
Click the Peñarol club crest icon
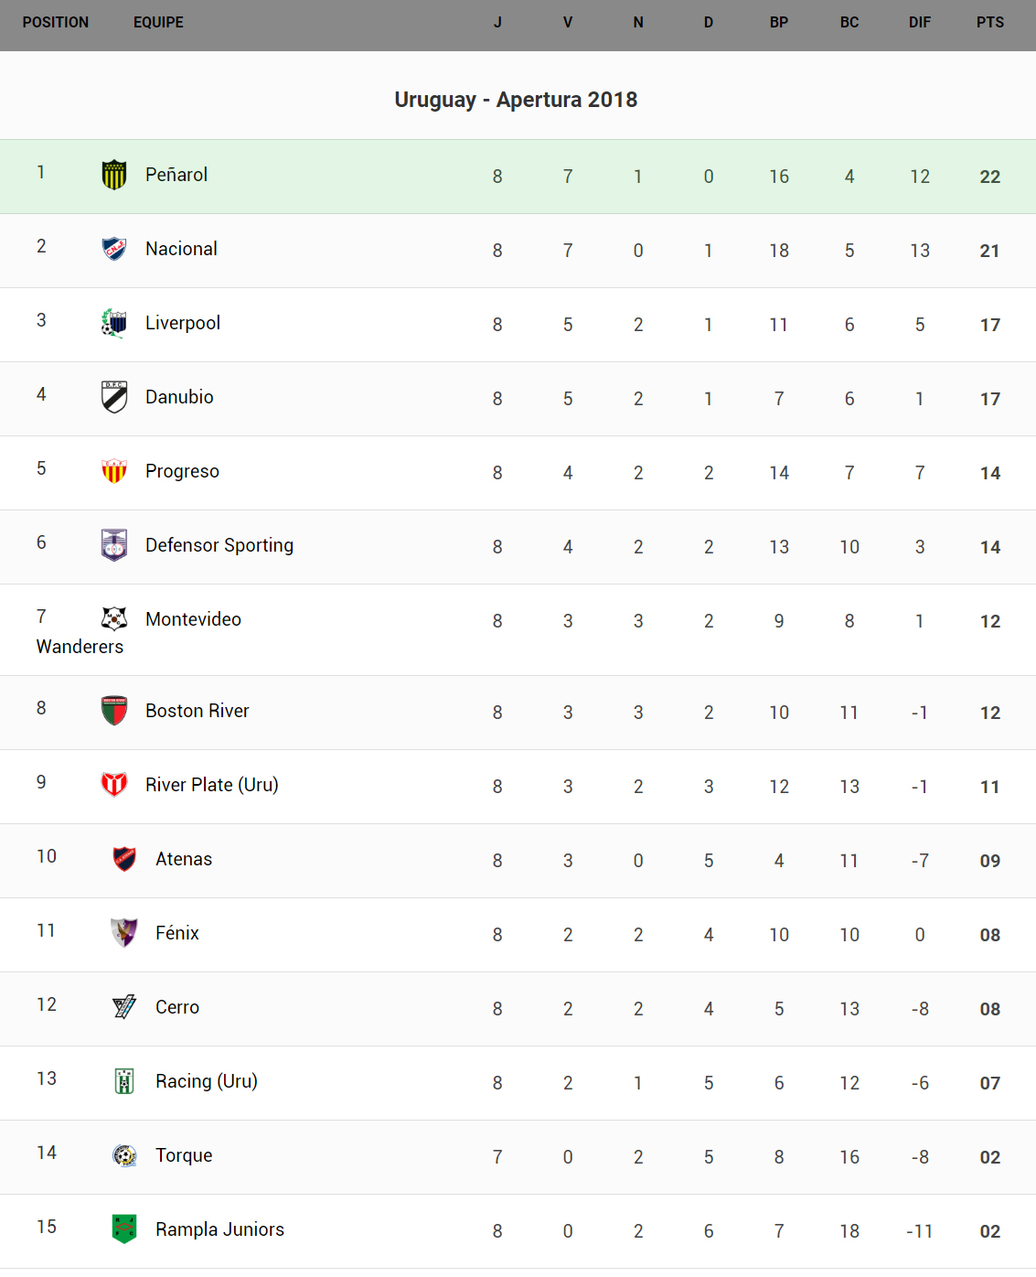114,175
